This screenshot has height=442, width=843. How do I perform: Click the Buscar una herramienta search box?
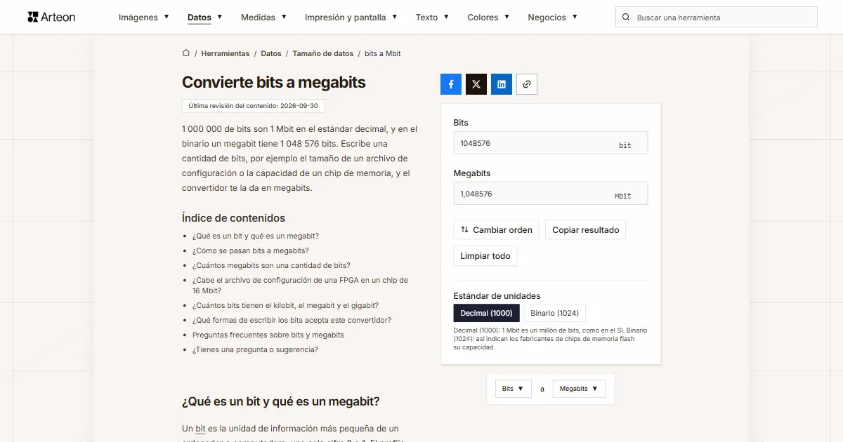[717, 18]
